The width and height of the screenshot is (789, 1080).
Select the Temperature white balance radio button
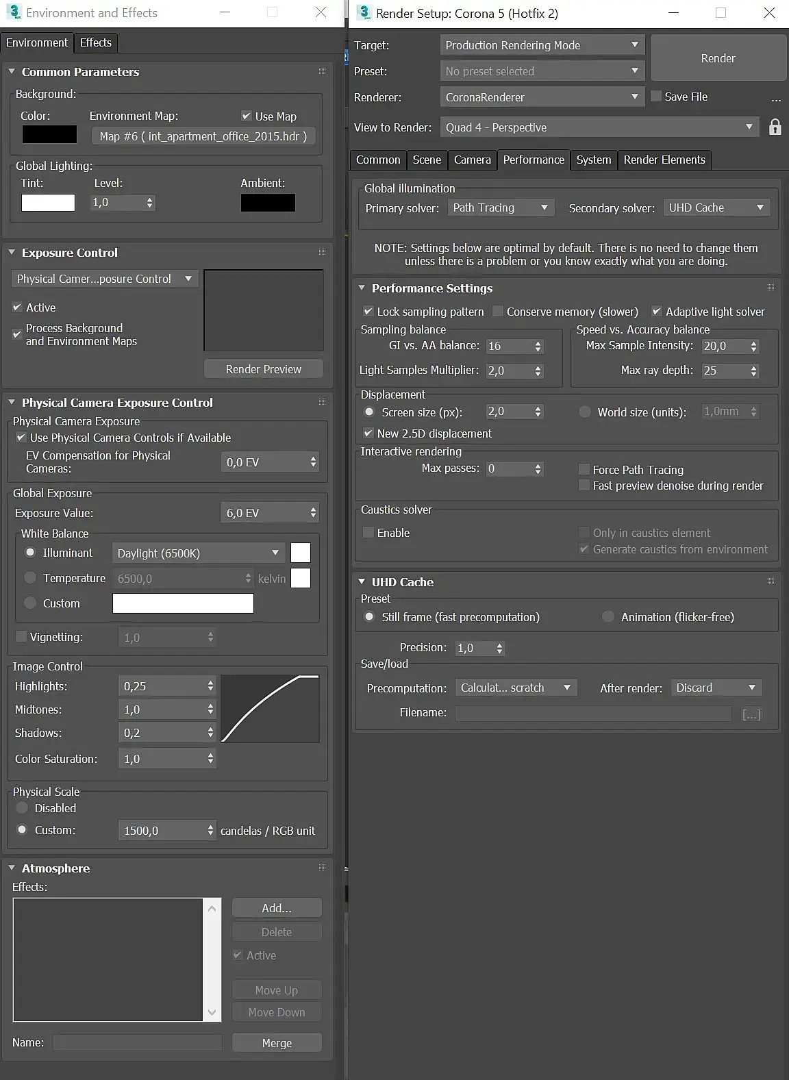(x=30, y=578)
